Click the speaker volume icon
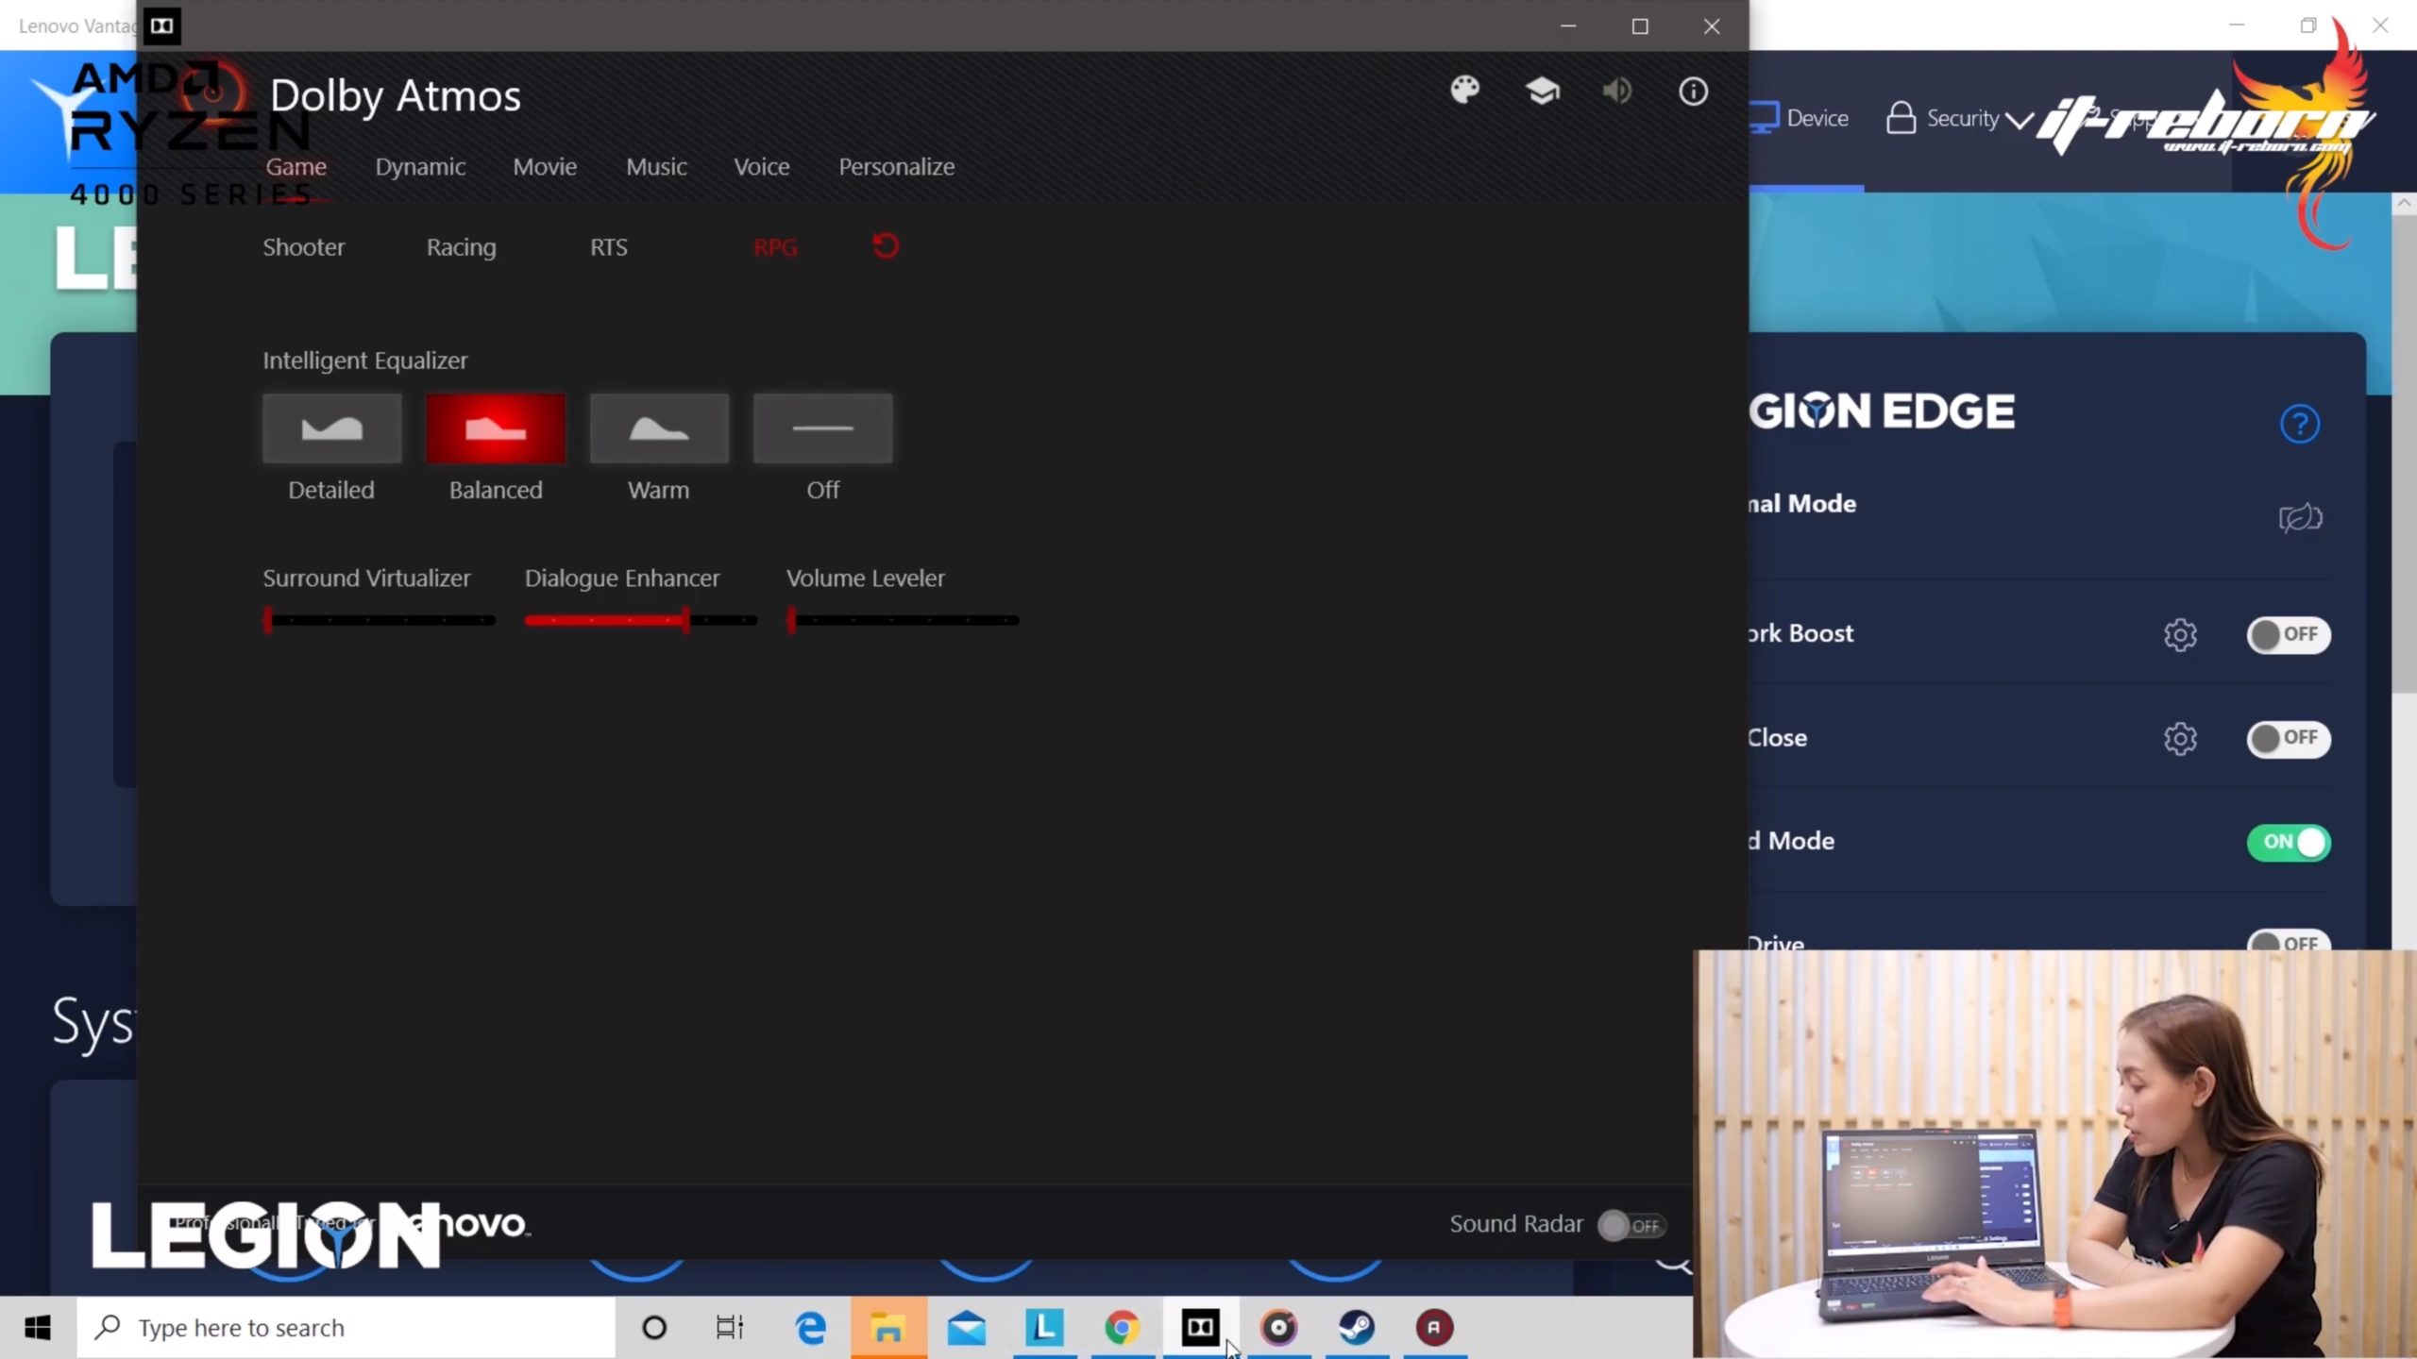The image size is (2417, 1359). click(x=1616, y=91)
